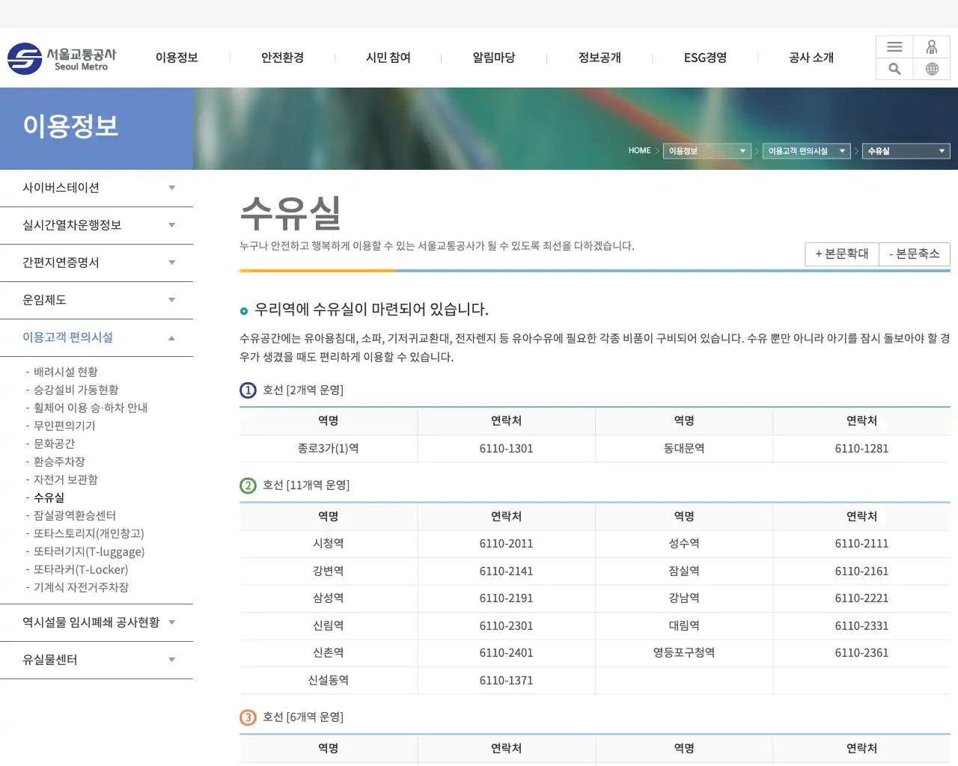Screen dimensions: 958x766
Task: Open 문화공간 submenu link
Action: tap(54, 444)
